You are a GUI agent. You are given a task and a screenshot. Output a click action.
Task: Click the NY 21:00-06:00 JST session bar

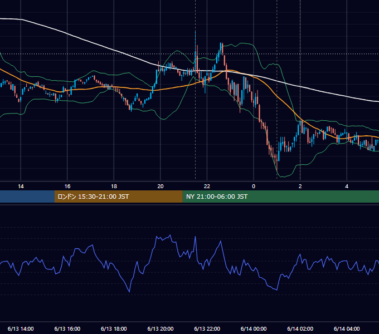(x=280, y=197)
